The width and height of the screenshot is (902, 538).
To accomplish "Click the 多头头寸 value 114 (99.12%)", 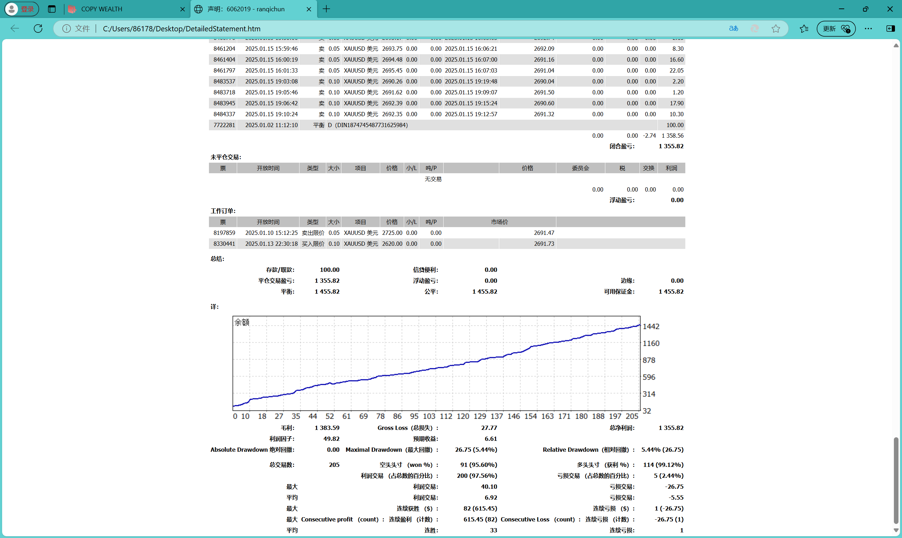I will click(663, 465).
